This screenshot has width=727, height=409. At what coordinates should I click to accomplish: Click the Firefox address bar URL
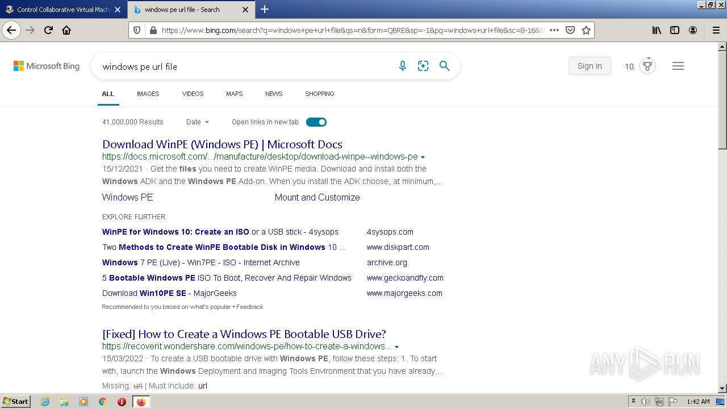click(x=352, y=30)
